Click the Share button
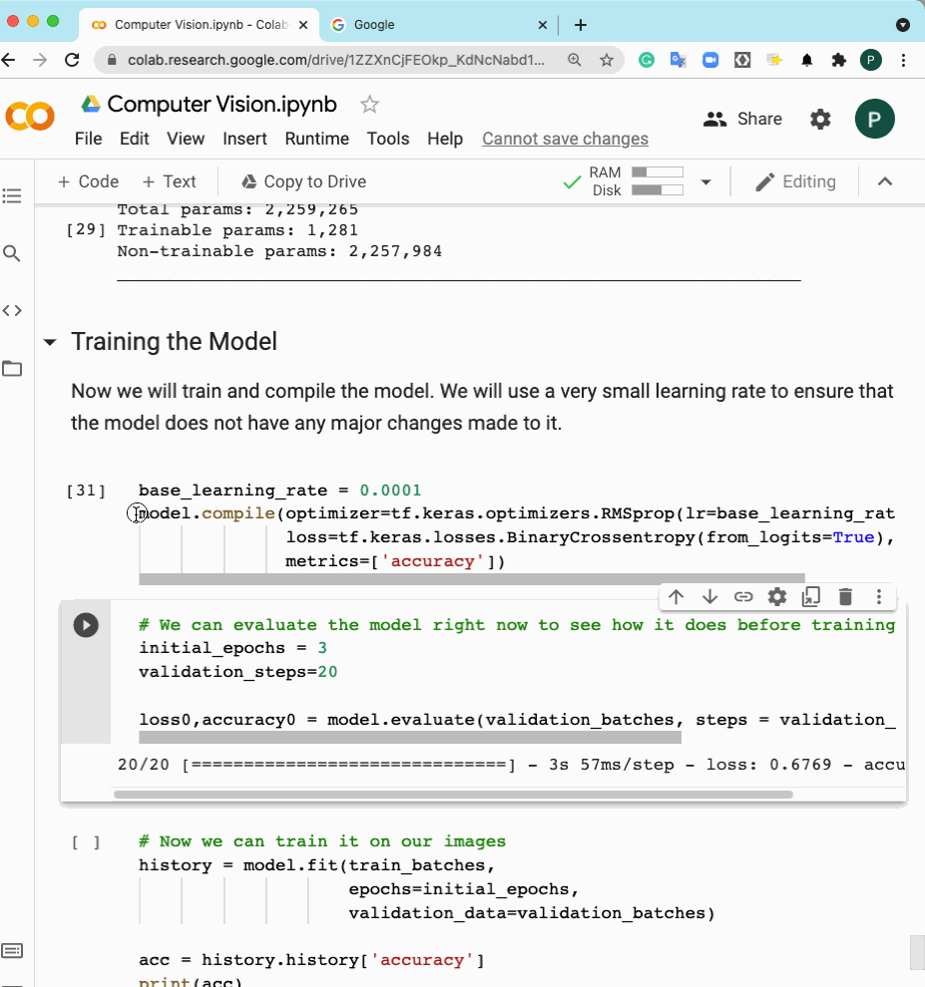 point(742,119)
